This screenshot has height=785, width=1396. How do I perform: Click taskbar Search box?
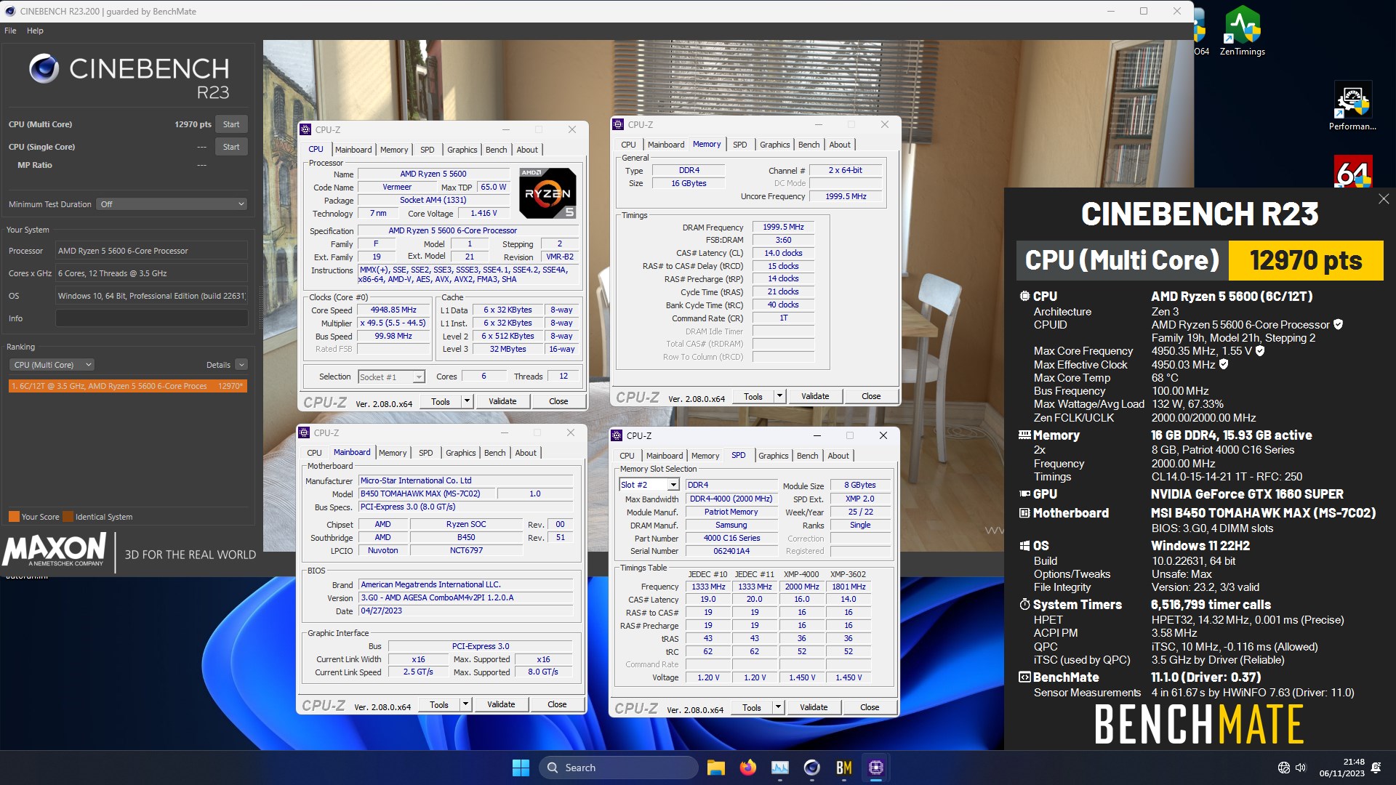619,768
